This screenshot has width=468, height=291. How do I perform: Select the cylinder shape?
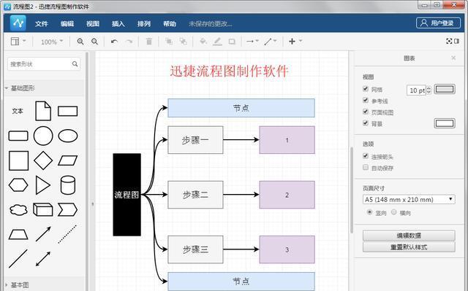(68, 185)
